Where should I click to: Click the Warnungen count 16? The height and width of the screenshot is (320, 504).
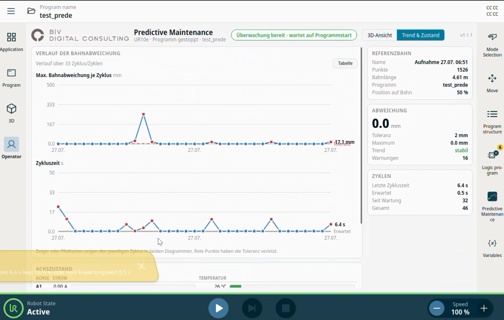465,158
